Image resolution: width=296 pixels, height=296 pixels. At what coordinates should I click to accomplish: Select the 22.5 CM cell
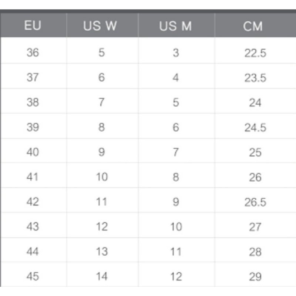(255, 53)
